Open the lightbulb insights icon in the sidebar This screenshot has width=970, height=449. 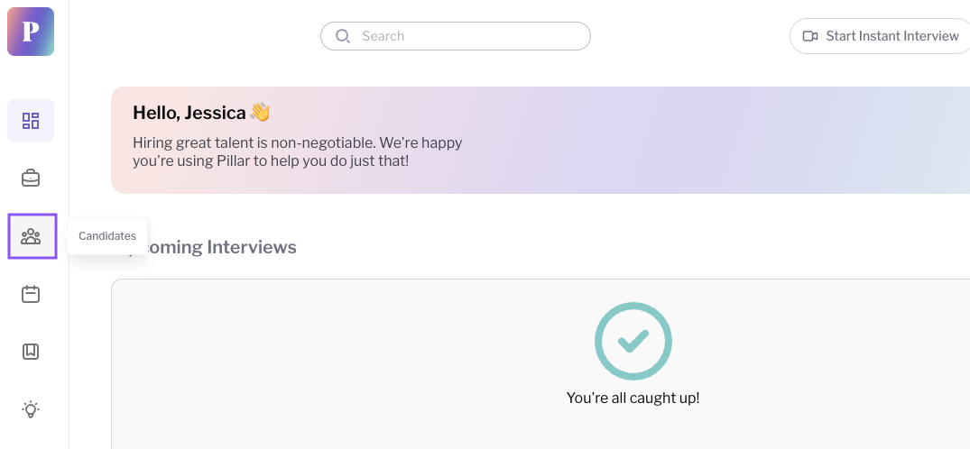click(x=31, y=409)
